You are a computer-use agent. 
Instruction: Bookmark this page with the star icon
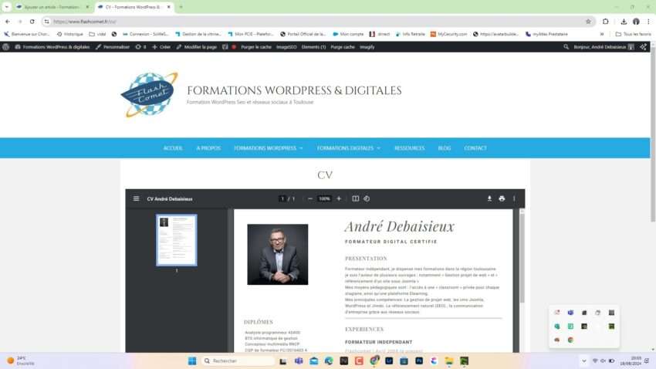point(588,22)
